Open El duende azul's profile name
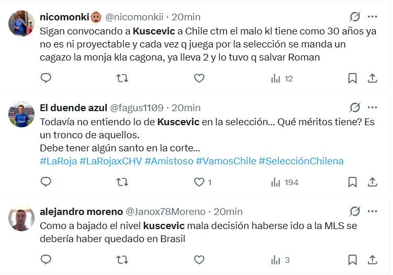393x275 pixels. click(73, 107)
